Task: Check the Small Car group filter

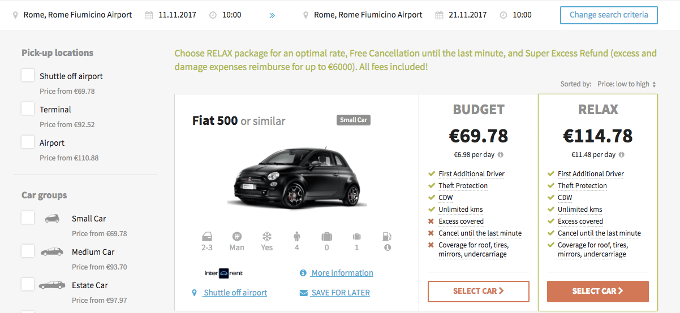Action: pos(28,218)
